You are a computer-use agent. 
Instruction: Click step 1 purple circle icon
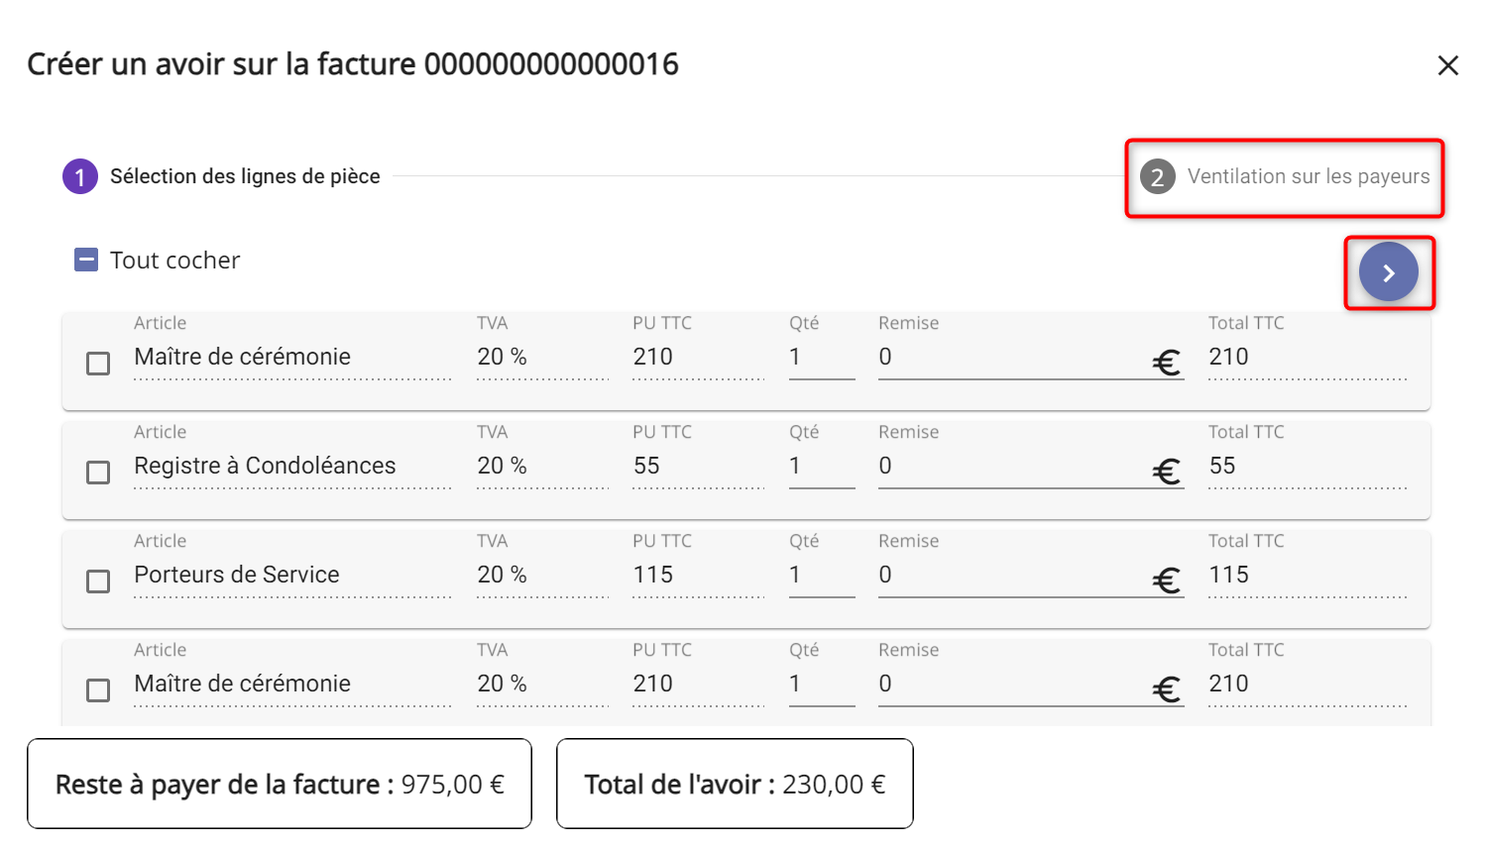click(80, 176)
